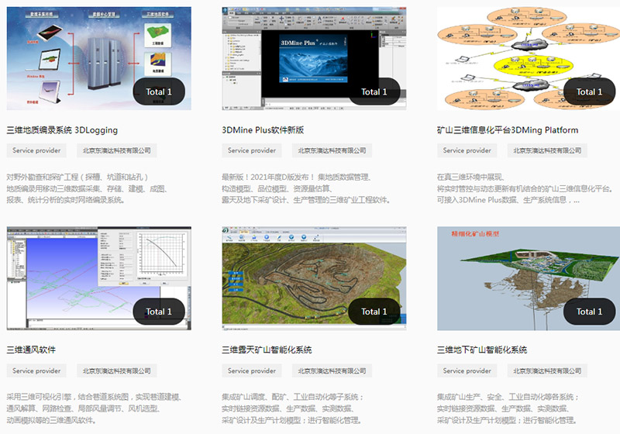Click 北京东澳达科技有限公司 tag under 3DLogging
This screenshot has width=620, height=434.
tap(117, 150)
